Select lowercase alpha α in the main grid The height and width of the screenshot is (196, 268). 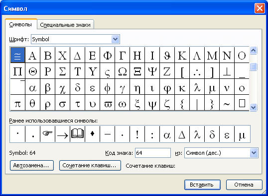coord(33,87)
